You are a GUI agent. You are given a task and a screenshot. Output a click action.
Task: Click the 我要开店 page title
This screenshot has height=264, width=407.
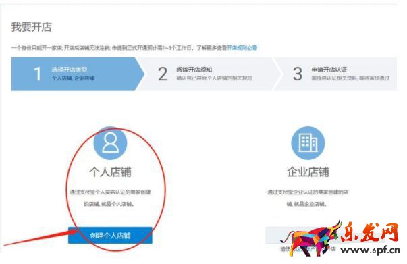(32, 27)
